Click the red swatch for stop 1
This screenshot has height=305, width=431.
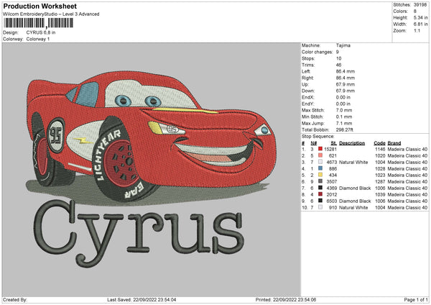pyautogui.click(x=321, y=149)
